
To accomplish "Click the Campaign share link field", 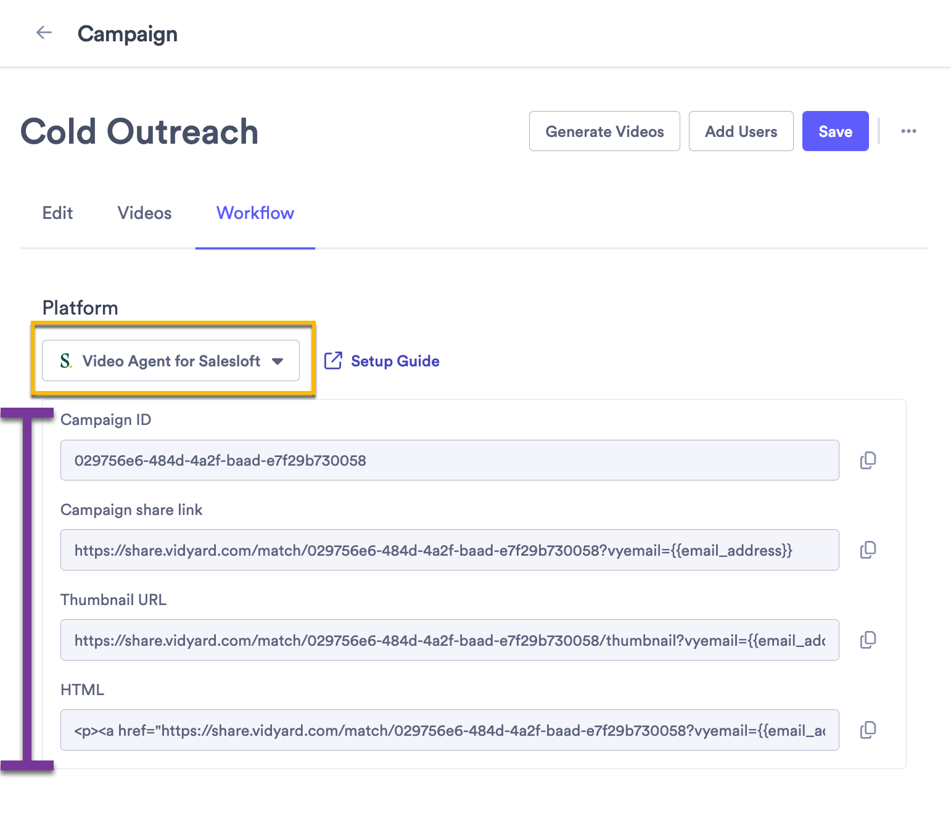I will tap(450, 550).
